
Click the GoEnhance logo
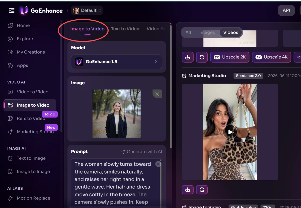pos(42,11)
